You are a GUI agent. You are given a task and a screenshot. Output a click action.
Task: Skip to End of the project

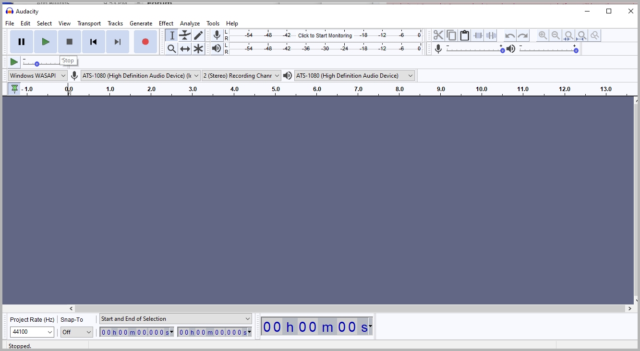(x=118, y=42)
